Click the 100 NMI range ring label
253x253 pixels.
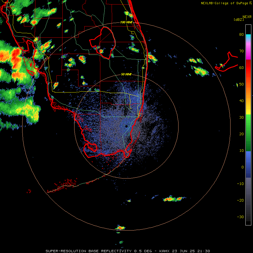pos(126,22)
